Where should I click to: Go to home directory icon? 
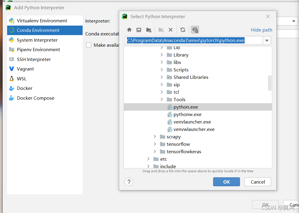pyautogui.click(x=129, y=30)
